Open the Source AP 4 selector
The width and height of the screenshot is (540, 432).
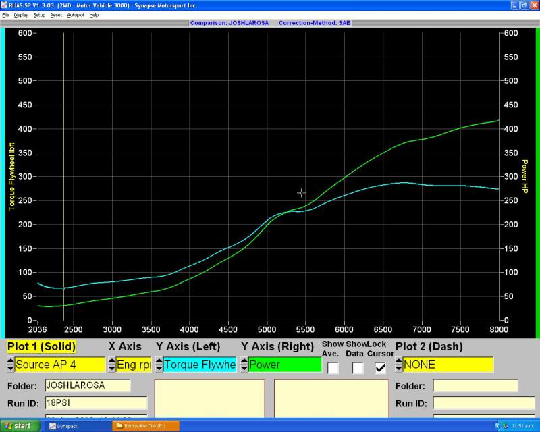61,364
